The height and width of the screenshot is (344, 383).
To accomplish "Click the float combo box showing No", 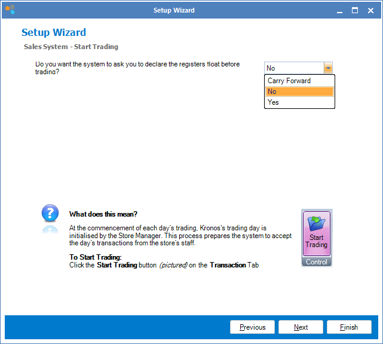I will pyautogui.click(x=293, y=68).
